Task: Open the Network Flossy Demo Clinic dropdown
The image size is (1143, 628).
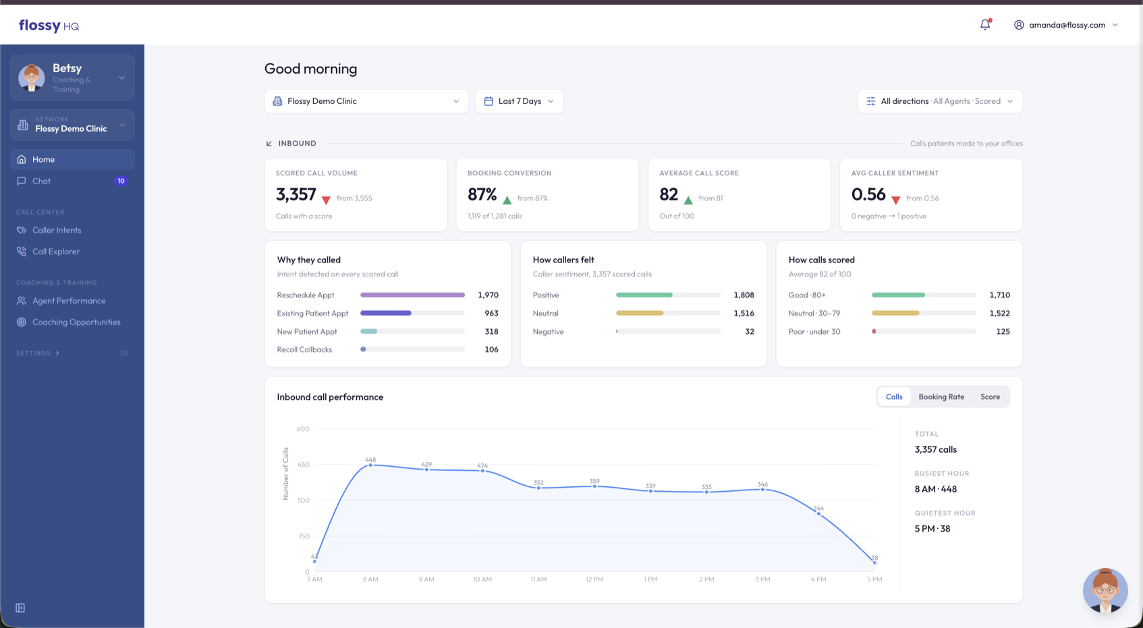Action: click(72, 125)
